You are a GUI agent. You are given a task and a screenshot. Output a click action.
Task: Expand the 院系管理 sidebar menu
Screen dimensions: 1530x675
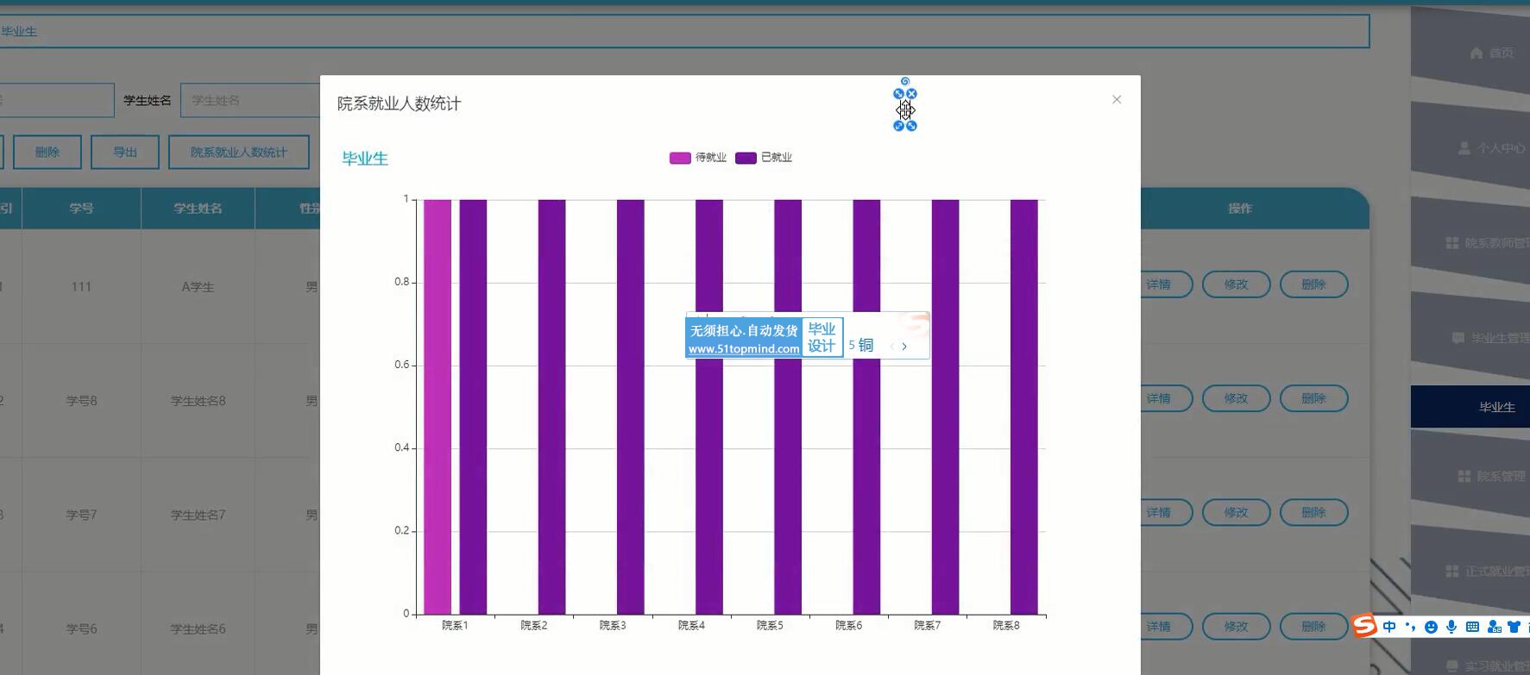tap(1489, 476)
